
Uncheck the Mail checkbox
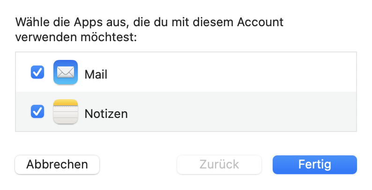click(37, 73)
